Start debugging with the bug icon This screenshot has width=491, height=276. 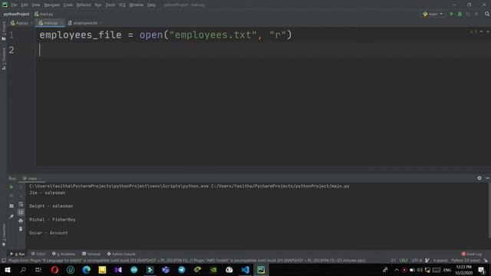[460, 14]
